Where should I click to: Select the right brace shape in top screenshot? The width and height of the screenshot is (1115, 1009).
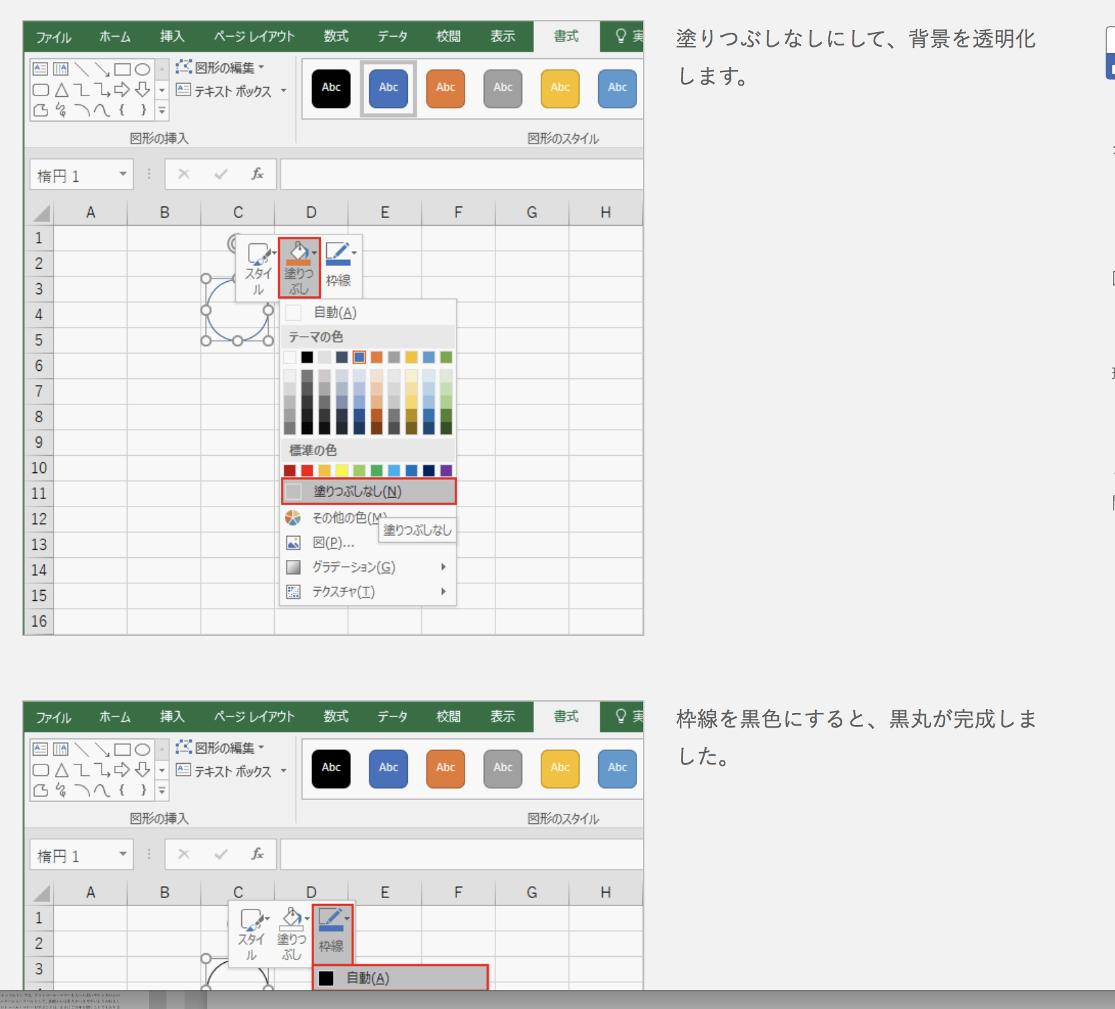(143, 110)
